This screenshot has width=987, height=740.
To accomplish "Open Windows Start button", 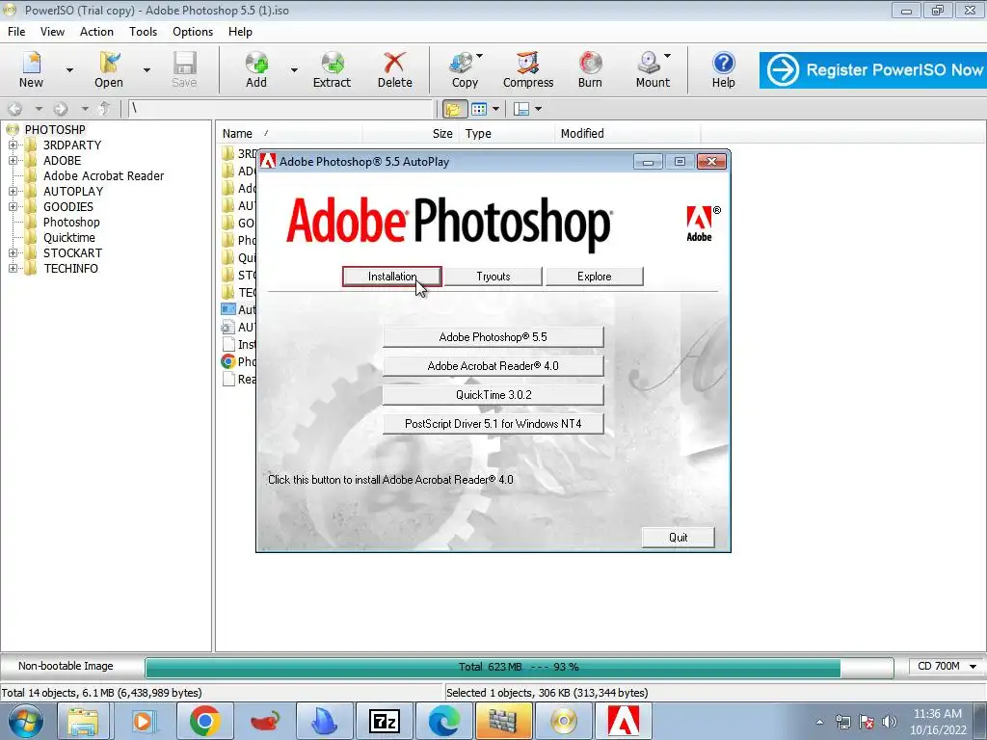I will 26,721.
